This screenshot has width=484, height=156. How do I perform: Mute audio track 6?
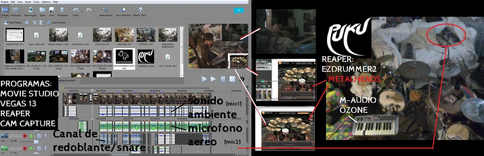(39, 148)
